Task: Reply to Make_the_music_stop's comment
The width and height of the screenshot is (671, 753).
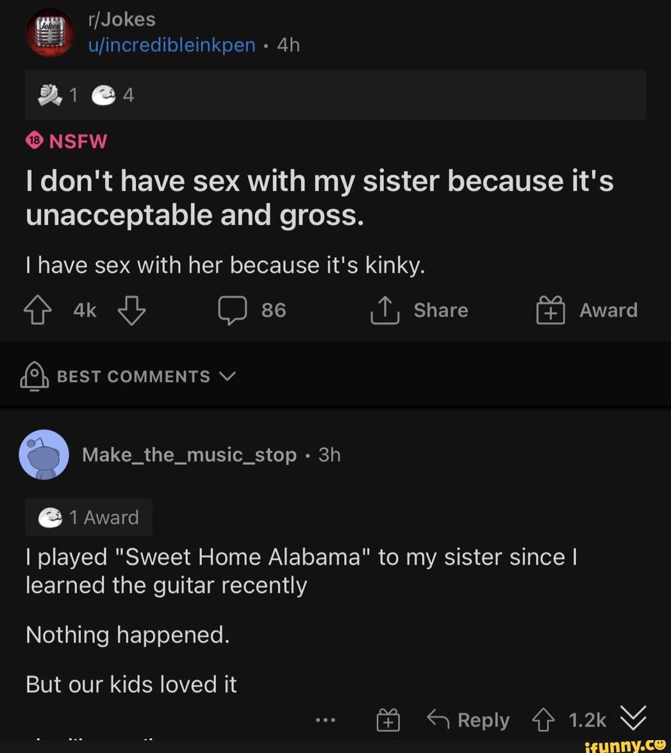Action: point(468,720)
